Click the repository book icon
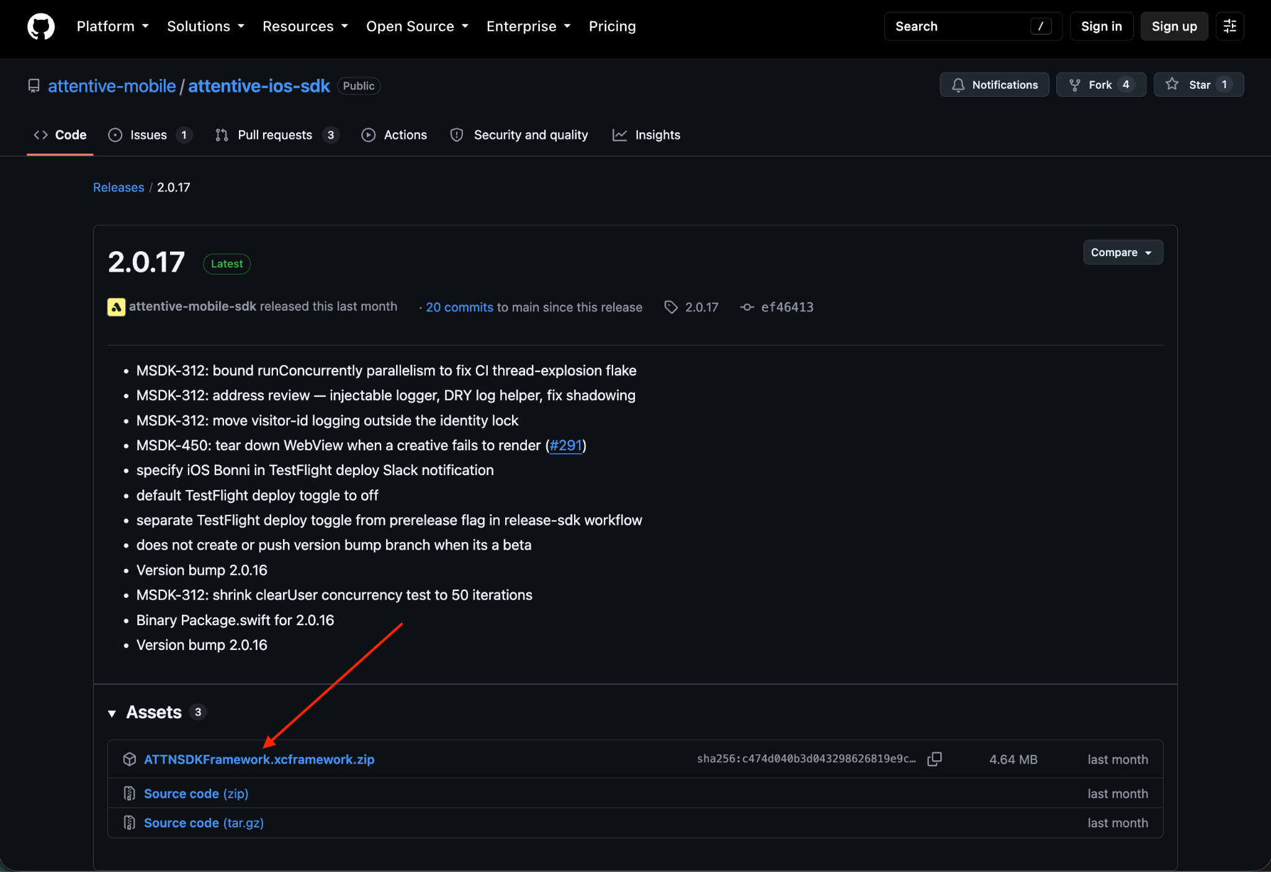Screen dimensions: 1271x872 point(34,86)
